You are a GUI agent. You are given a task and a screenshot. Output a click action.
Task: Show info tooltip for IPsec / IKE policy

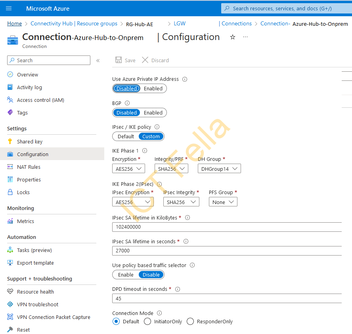click(157, 127)
